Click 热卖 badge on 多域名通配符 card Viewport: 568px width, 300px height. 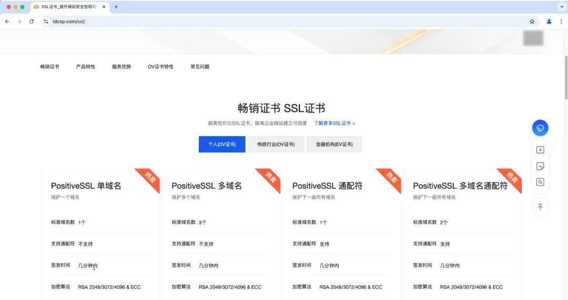point(512,177)
